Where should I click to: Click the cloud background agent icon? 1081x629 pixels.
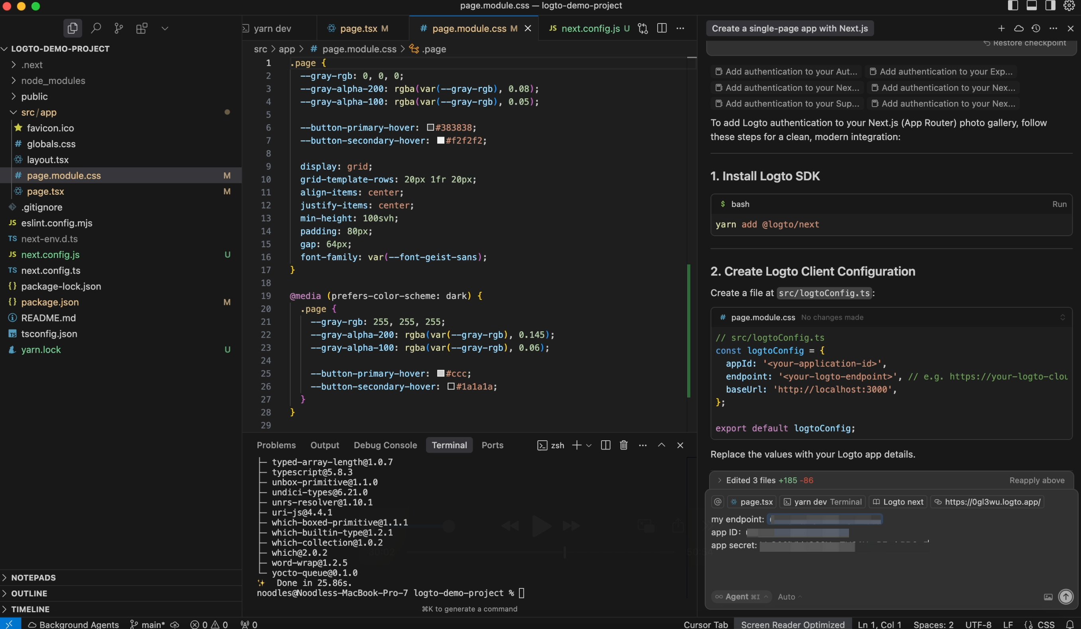click(x=1018, y=28)
